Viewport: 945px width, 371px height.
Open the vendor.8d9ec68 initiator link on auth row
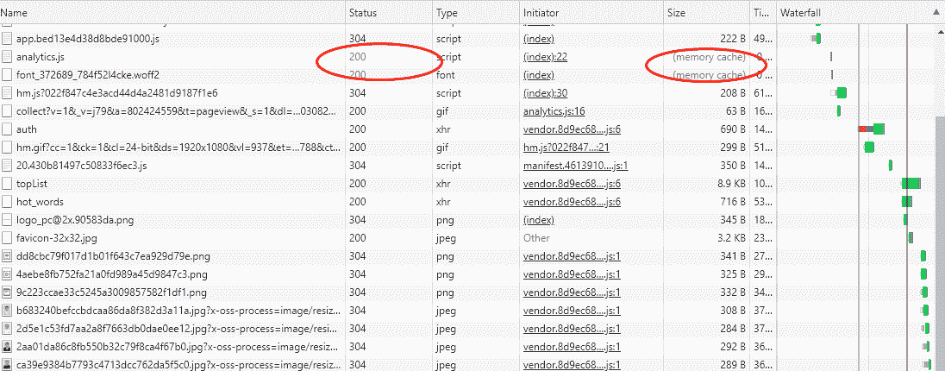pyautogui.click(x=572, y=129)
